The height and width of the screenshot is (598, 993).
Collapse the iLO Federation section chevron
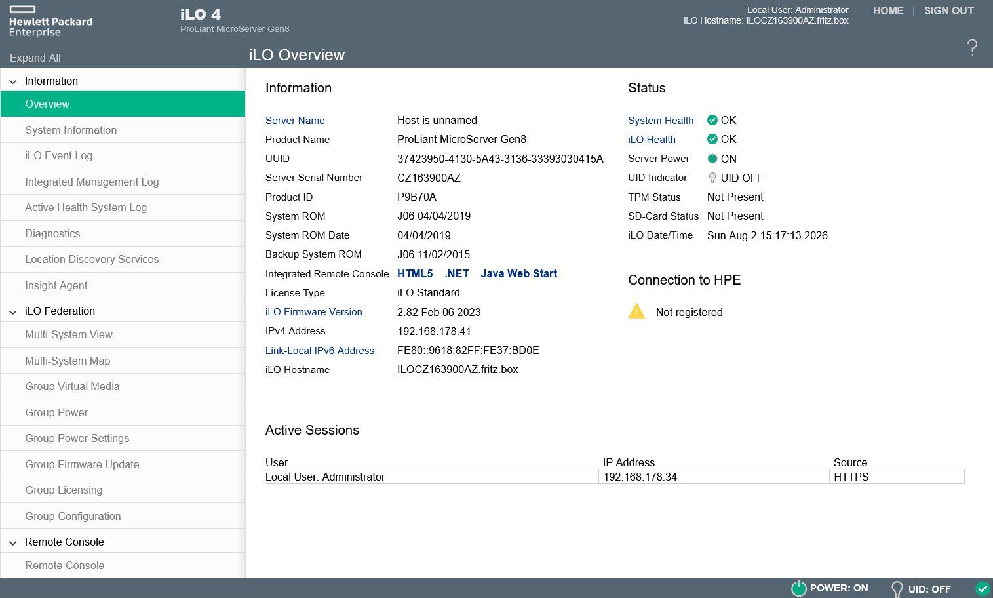tap(12, 311)
